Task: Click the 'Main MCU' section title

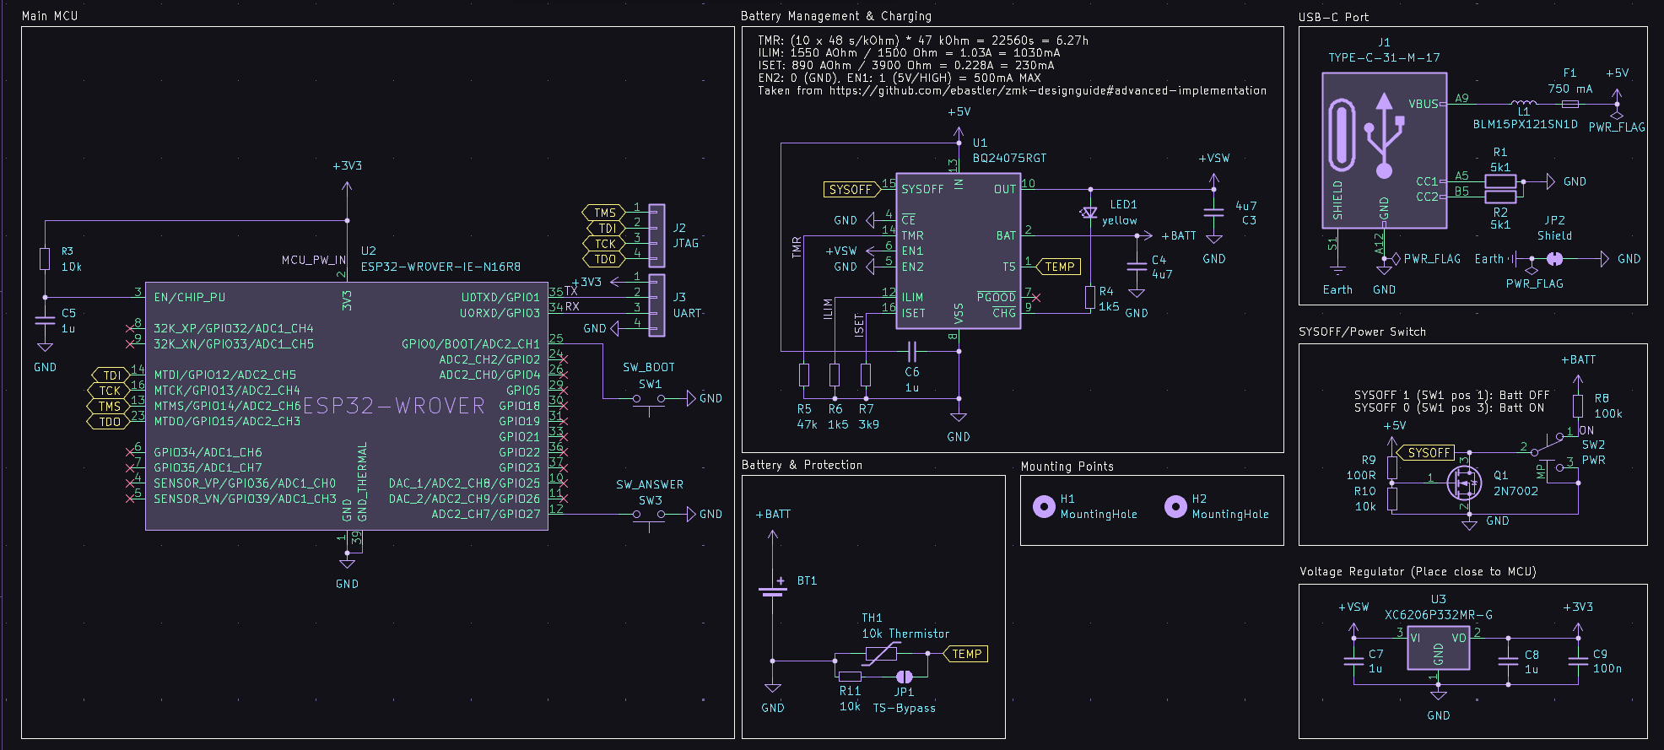Action: (x=50, y=16)
